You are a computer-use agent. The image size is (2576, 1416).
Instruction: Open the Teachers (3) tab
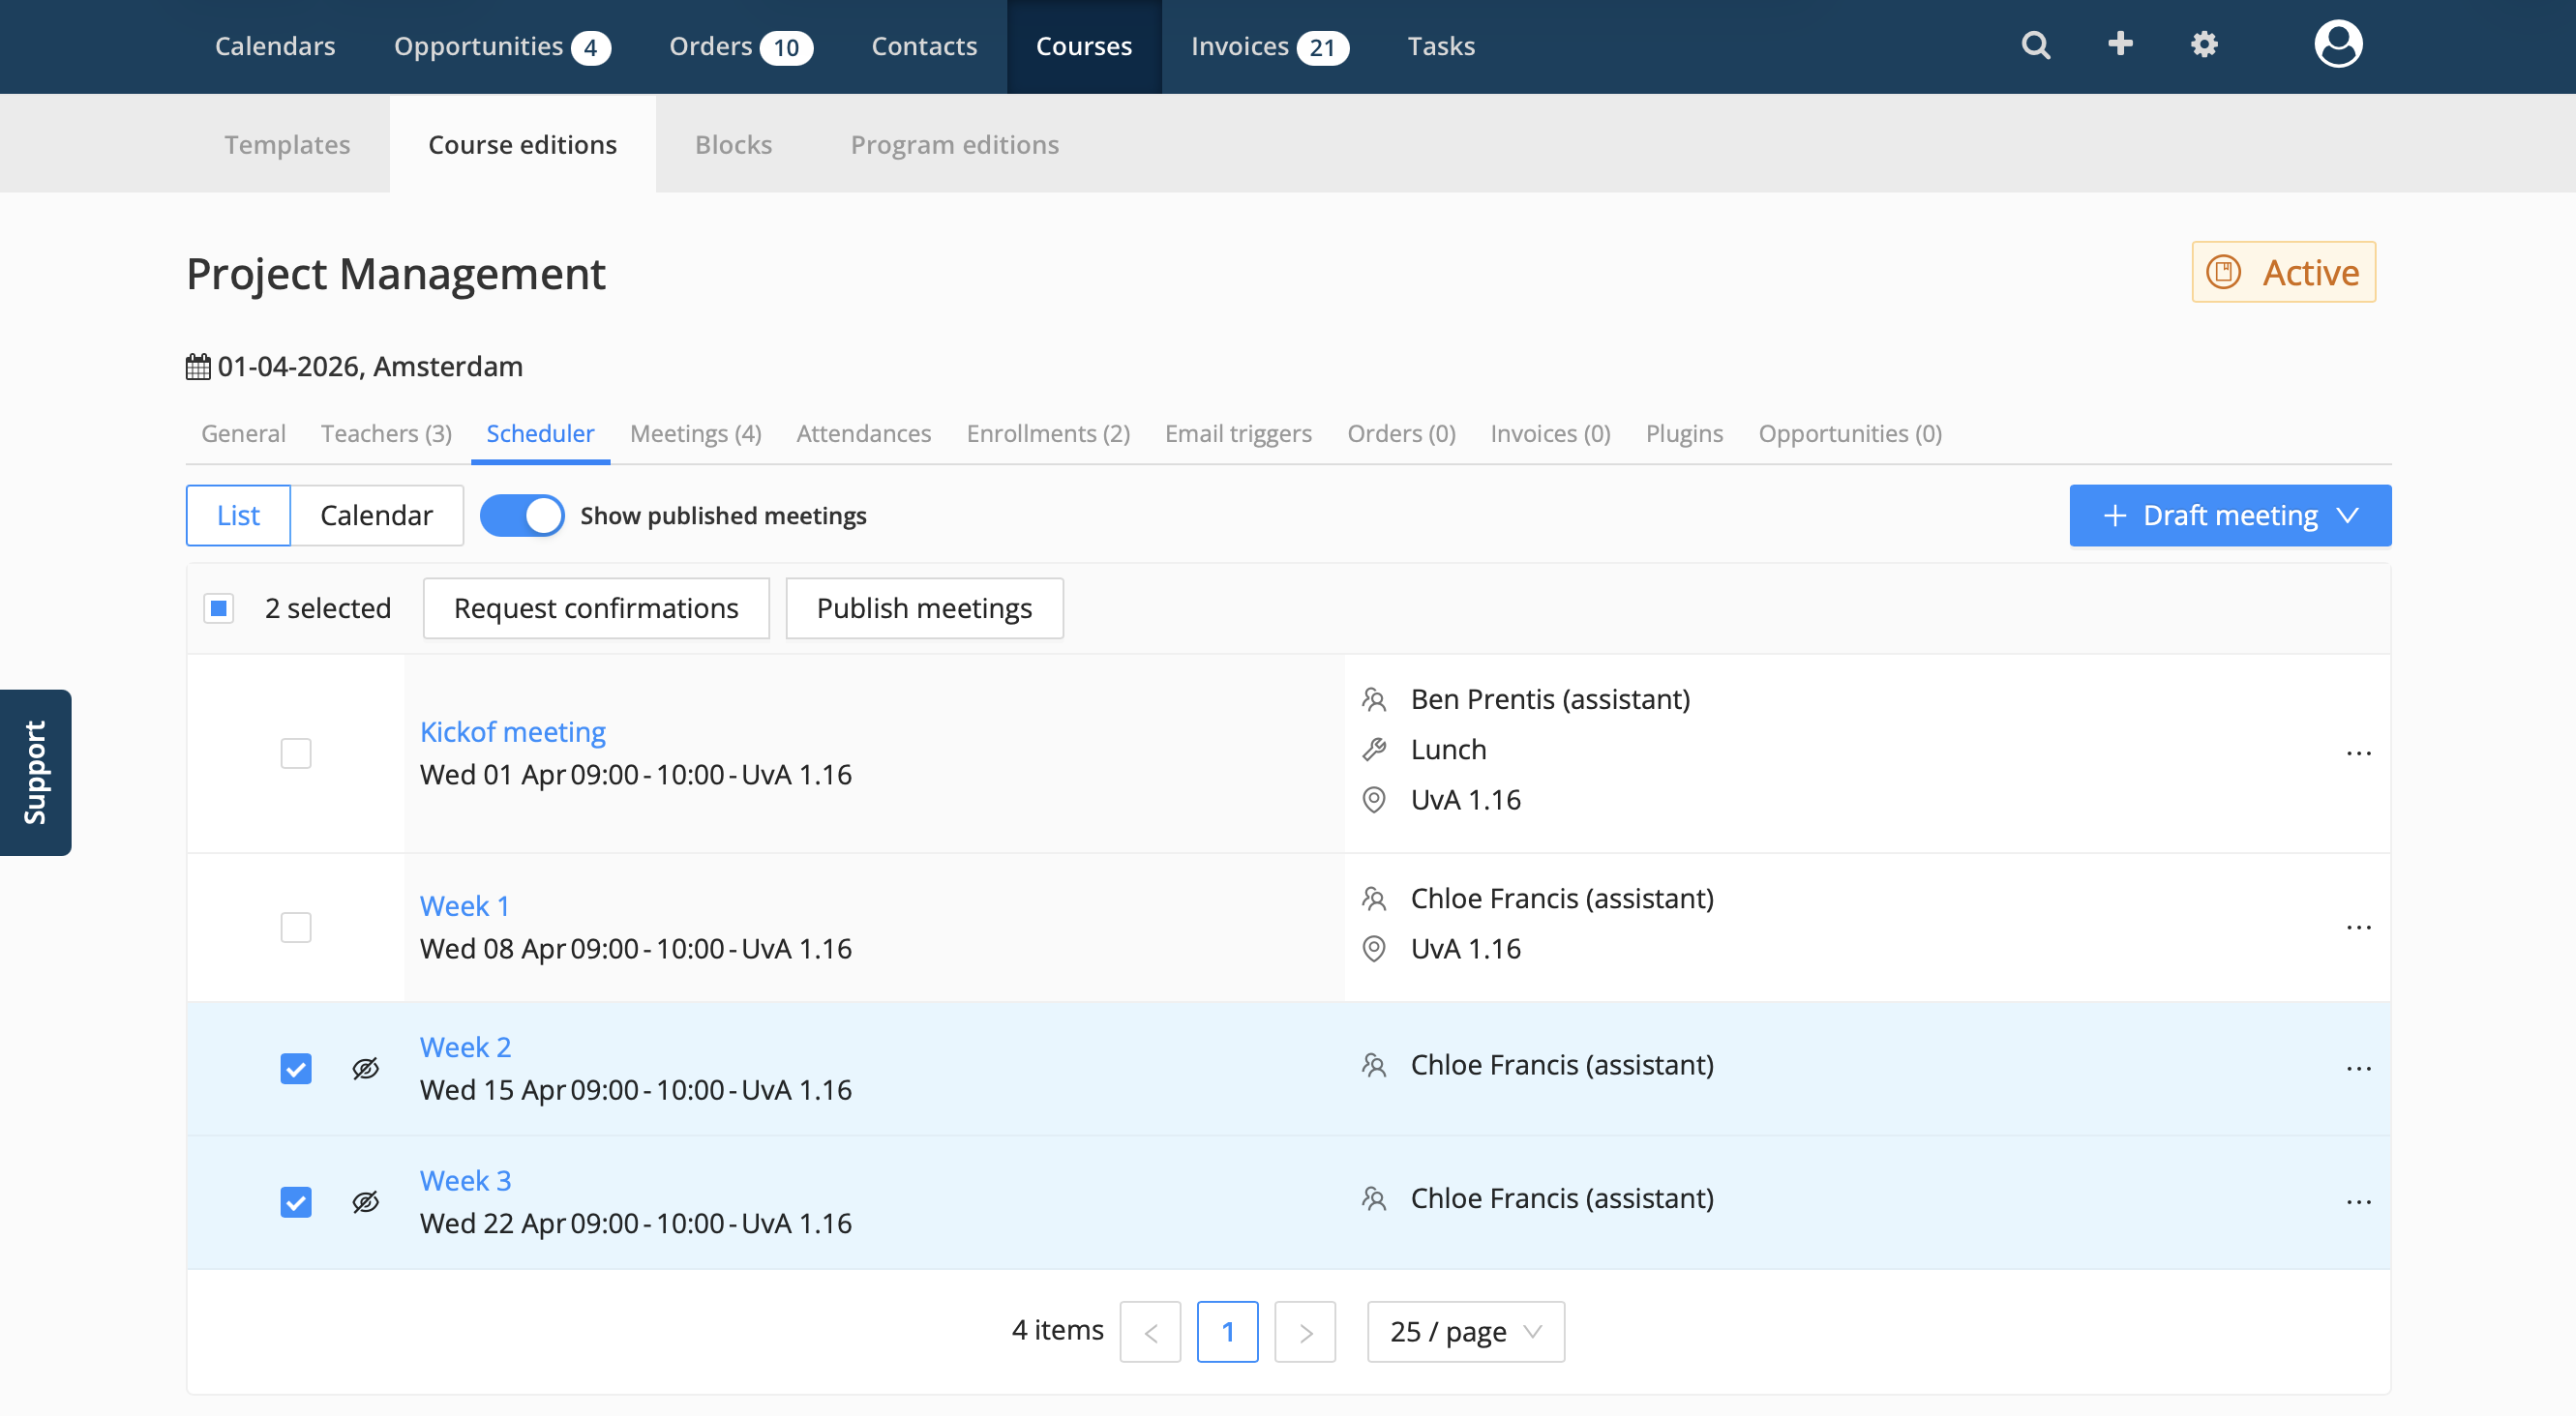tap(386, 433)
